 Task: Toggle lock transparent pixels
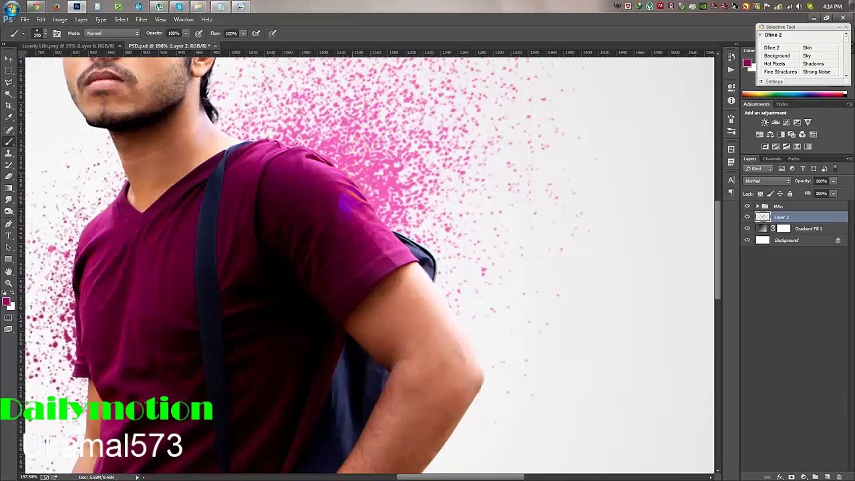coord(760,194)
